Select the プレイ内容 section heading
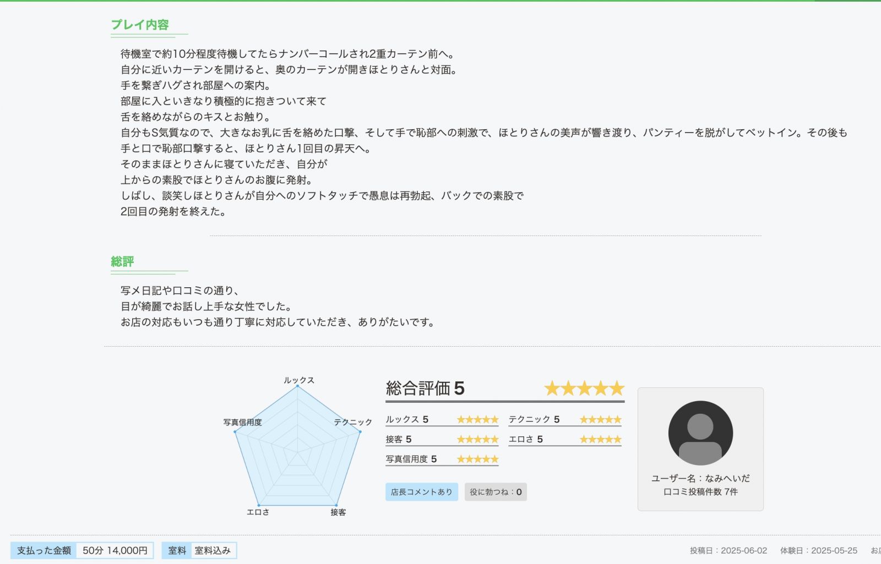This screenshot has width=881, height=564. tap(140, 25)
